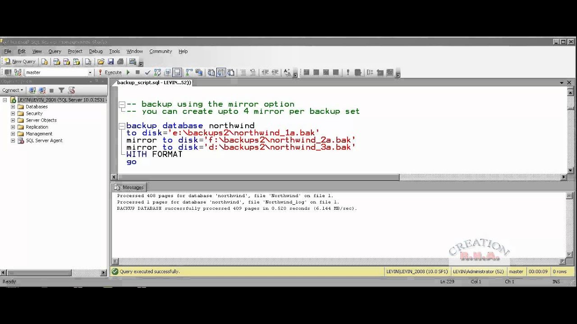Toggle Include Actual Execution Plan
The image size is (577, 324).
pyautogui.click(x=189, y=72)
